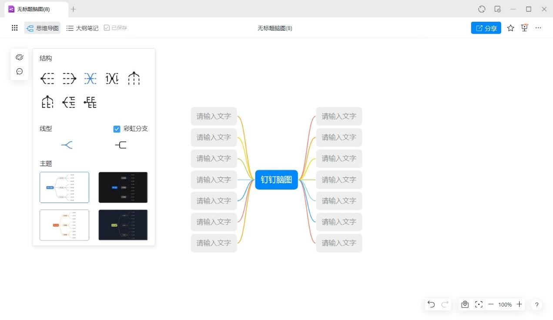Open the style palette icon in left sidebar
The height and width of the screenshot is (320, 553).
coord(19,57)
